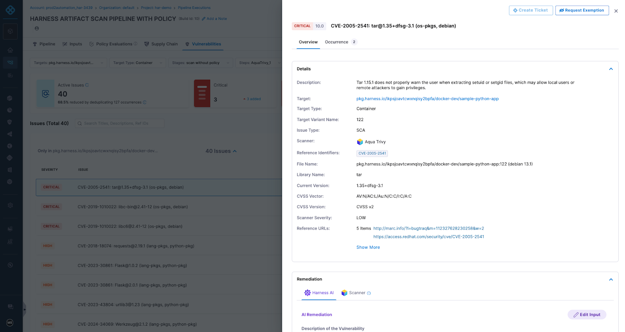Click the issues search input field
Image resolution: width=625 pixels, height=332 pixels.
pyautogui.click(x=120, y=123)
